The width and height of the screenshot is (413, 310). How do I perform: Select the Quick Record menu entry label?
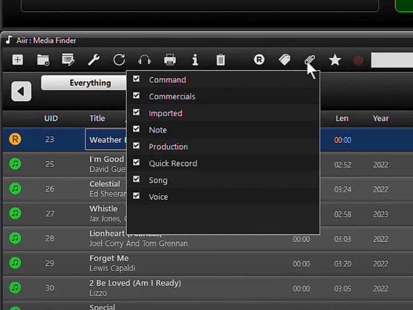coord(173,164)
